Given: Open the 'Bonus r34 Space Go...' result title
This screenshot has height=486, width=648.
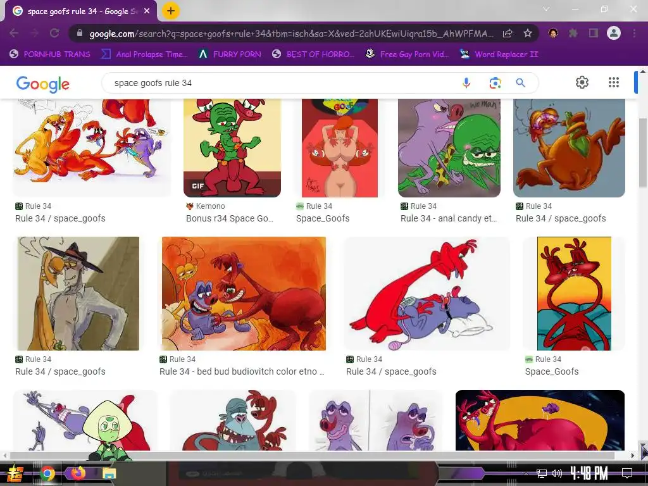Looking at the screenshot, I should point(230,218).
